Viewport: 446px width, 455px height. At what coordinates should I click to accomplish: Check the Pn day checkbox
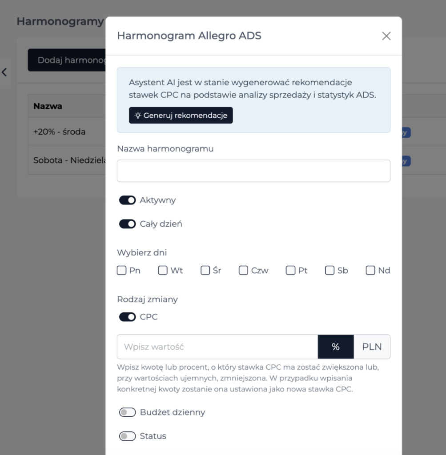(122, 271)
